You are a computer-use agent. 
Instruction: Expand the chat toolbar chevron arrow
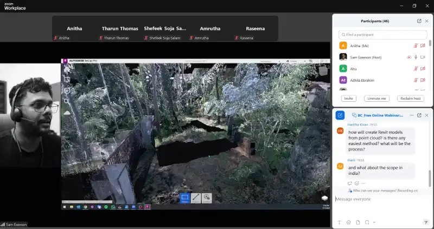pos(375,222)
